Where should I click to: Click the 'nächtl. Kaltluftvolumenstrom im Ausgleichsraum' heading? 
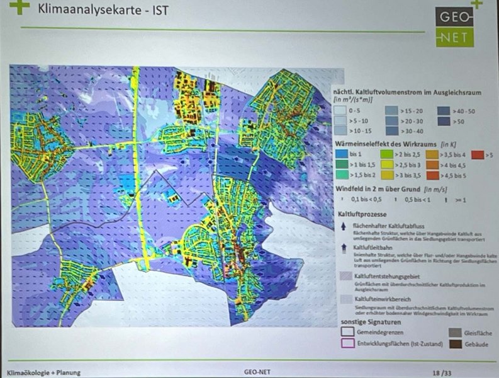407,93
